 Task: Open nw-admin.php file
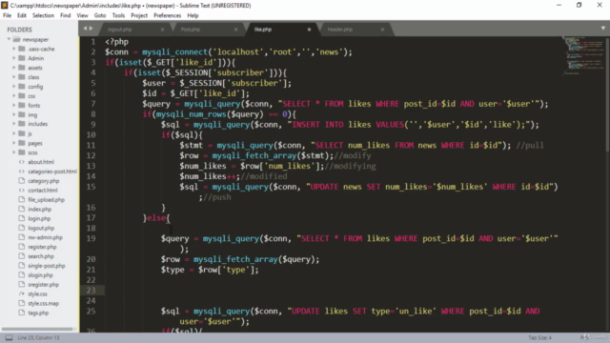pyautogui.click(x=45, y=237)
